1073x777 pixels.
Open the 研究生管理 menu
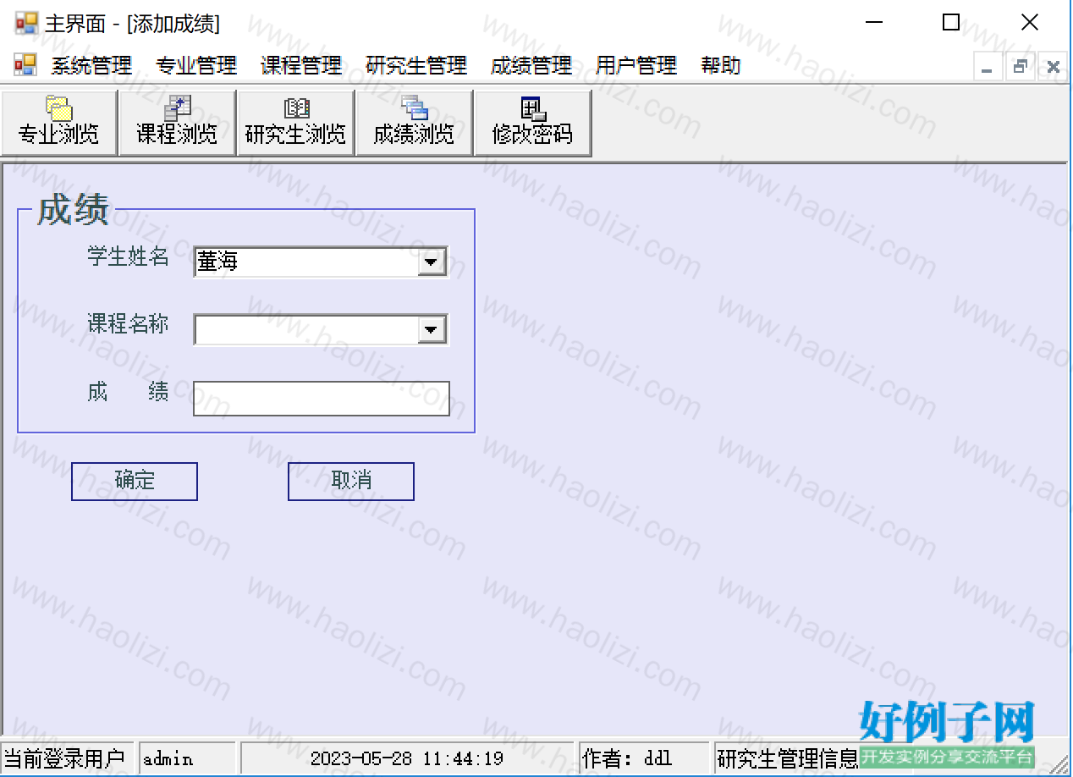point(416,65)
